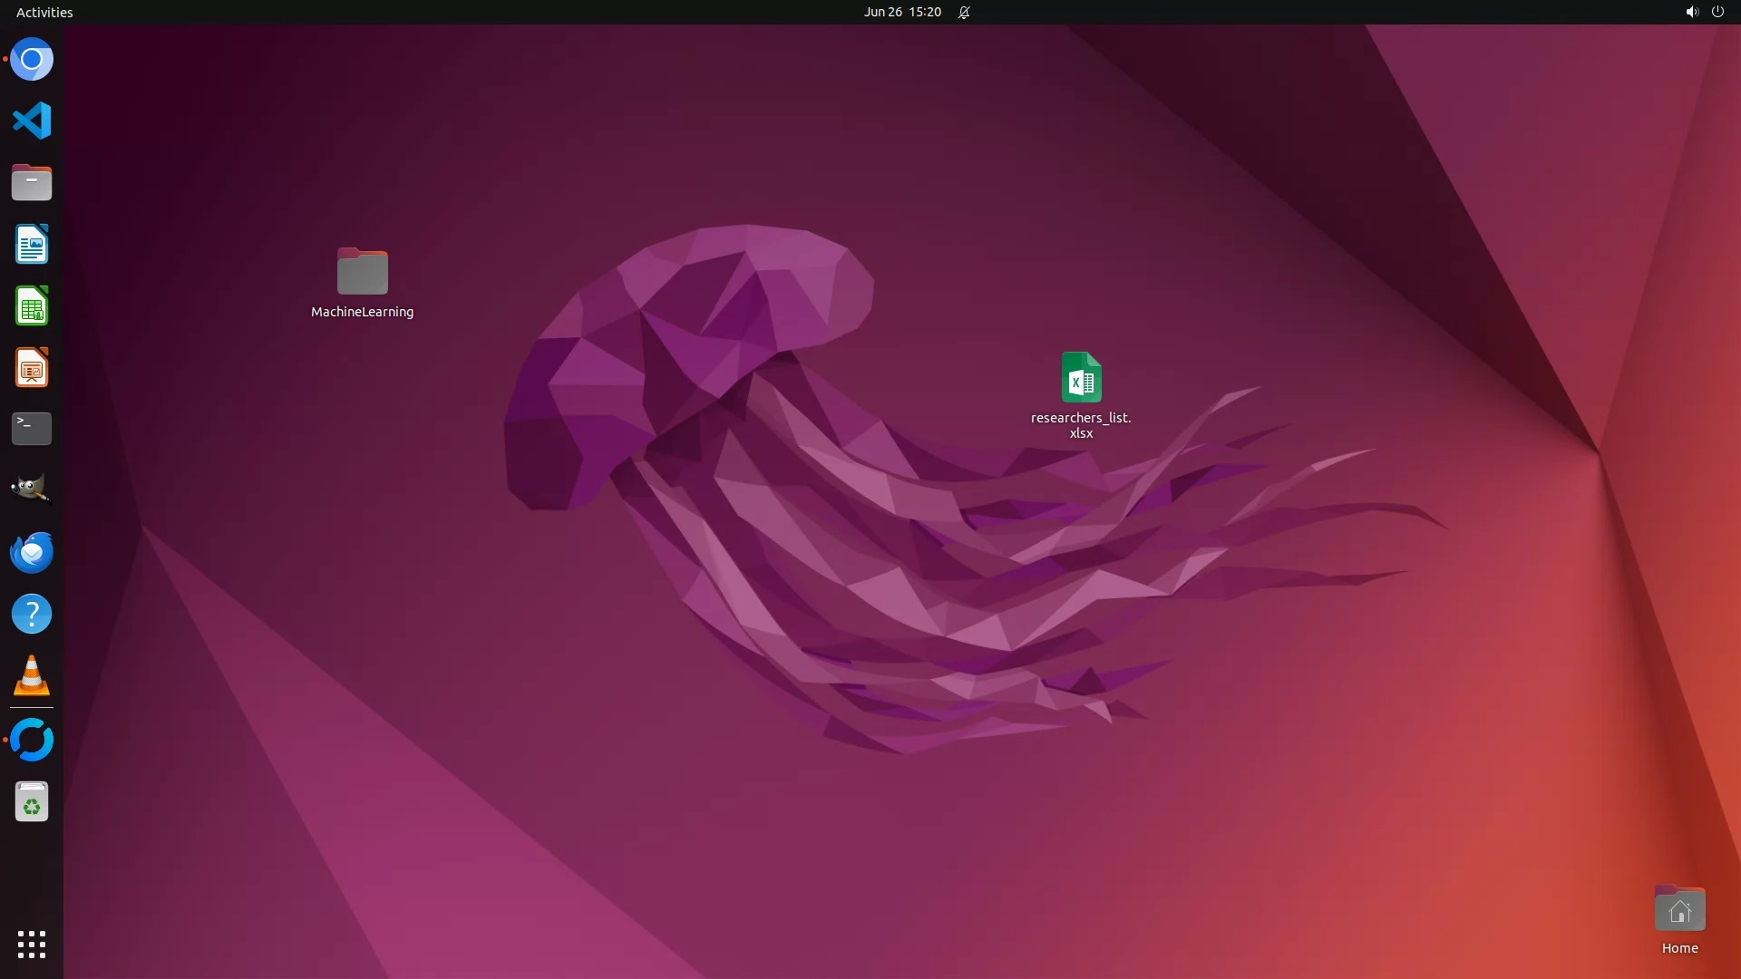
Task: Open Google Chrome from the dock
Action: [32, 60]
